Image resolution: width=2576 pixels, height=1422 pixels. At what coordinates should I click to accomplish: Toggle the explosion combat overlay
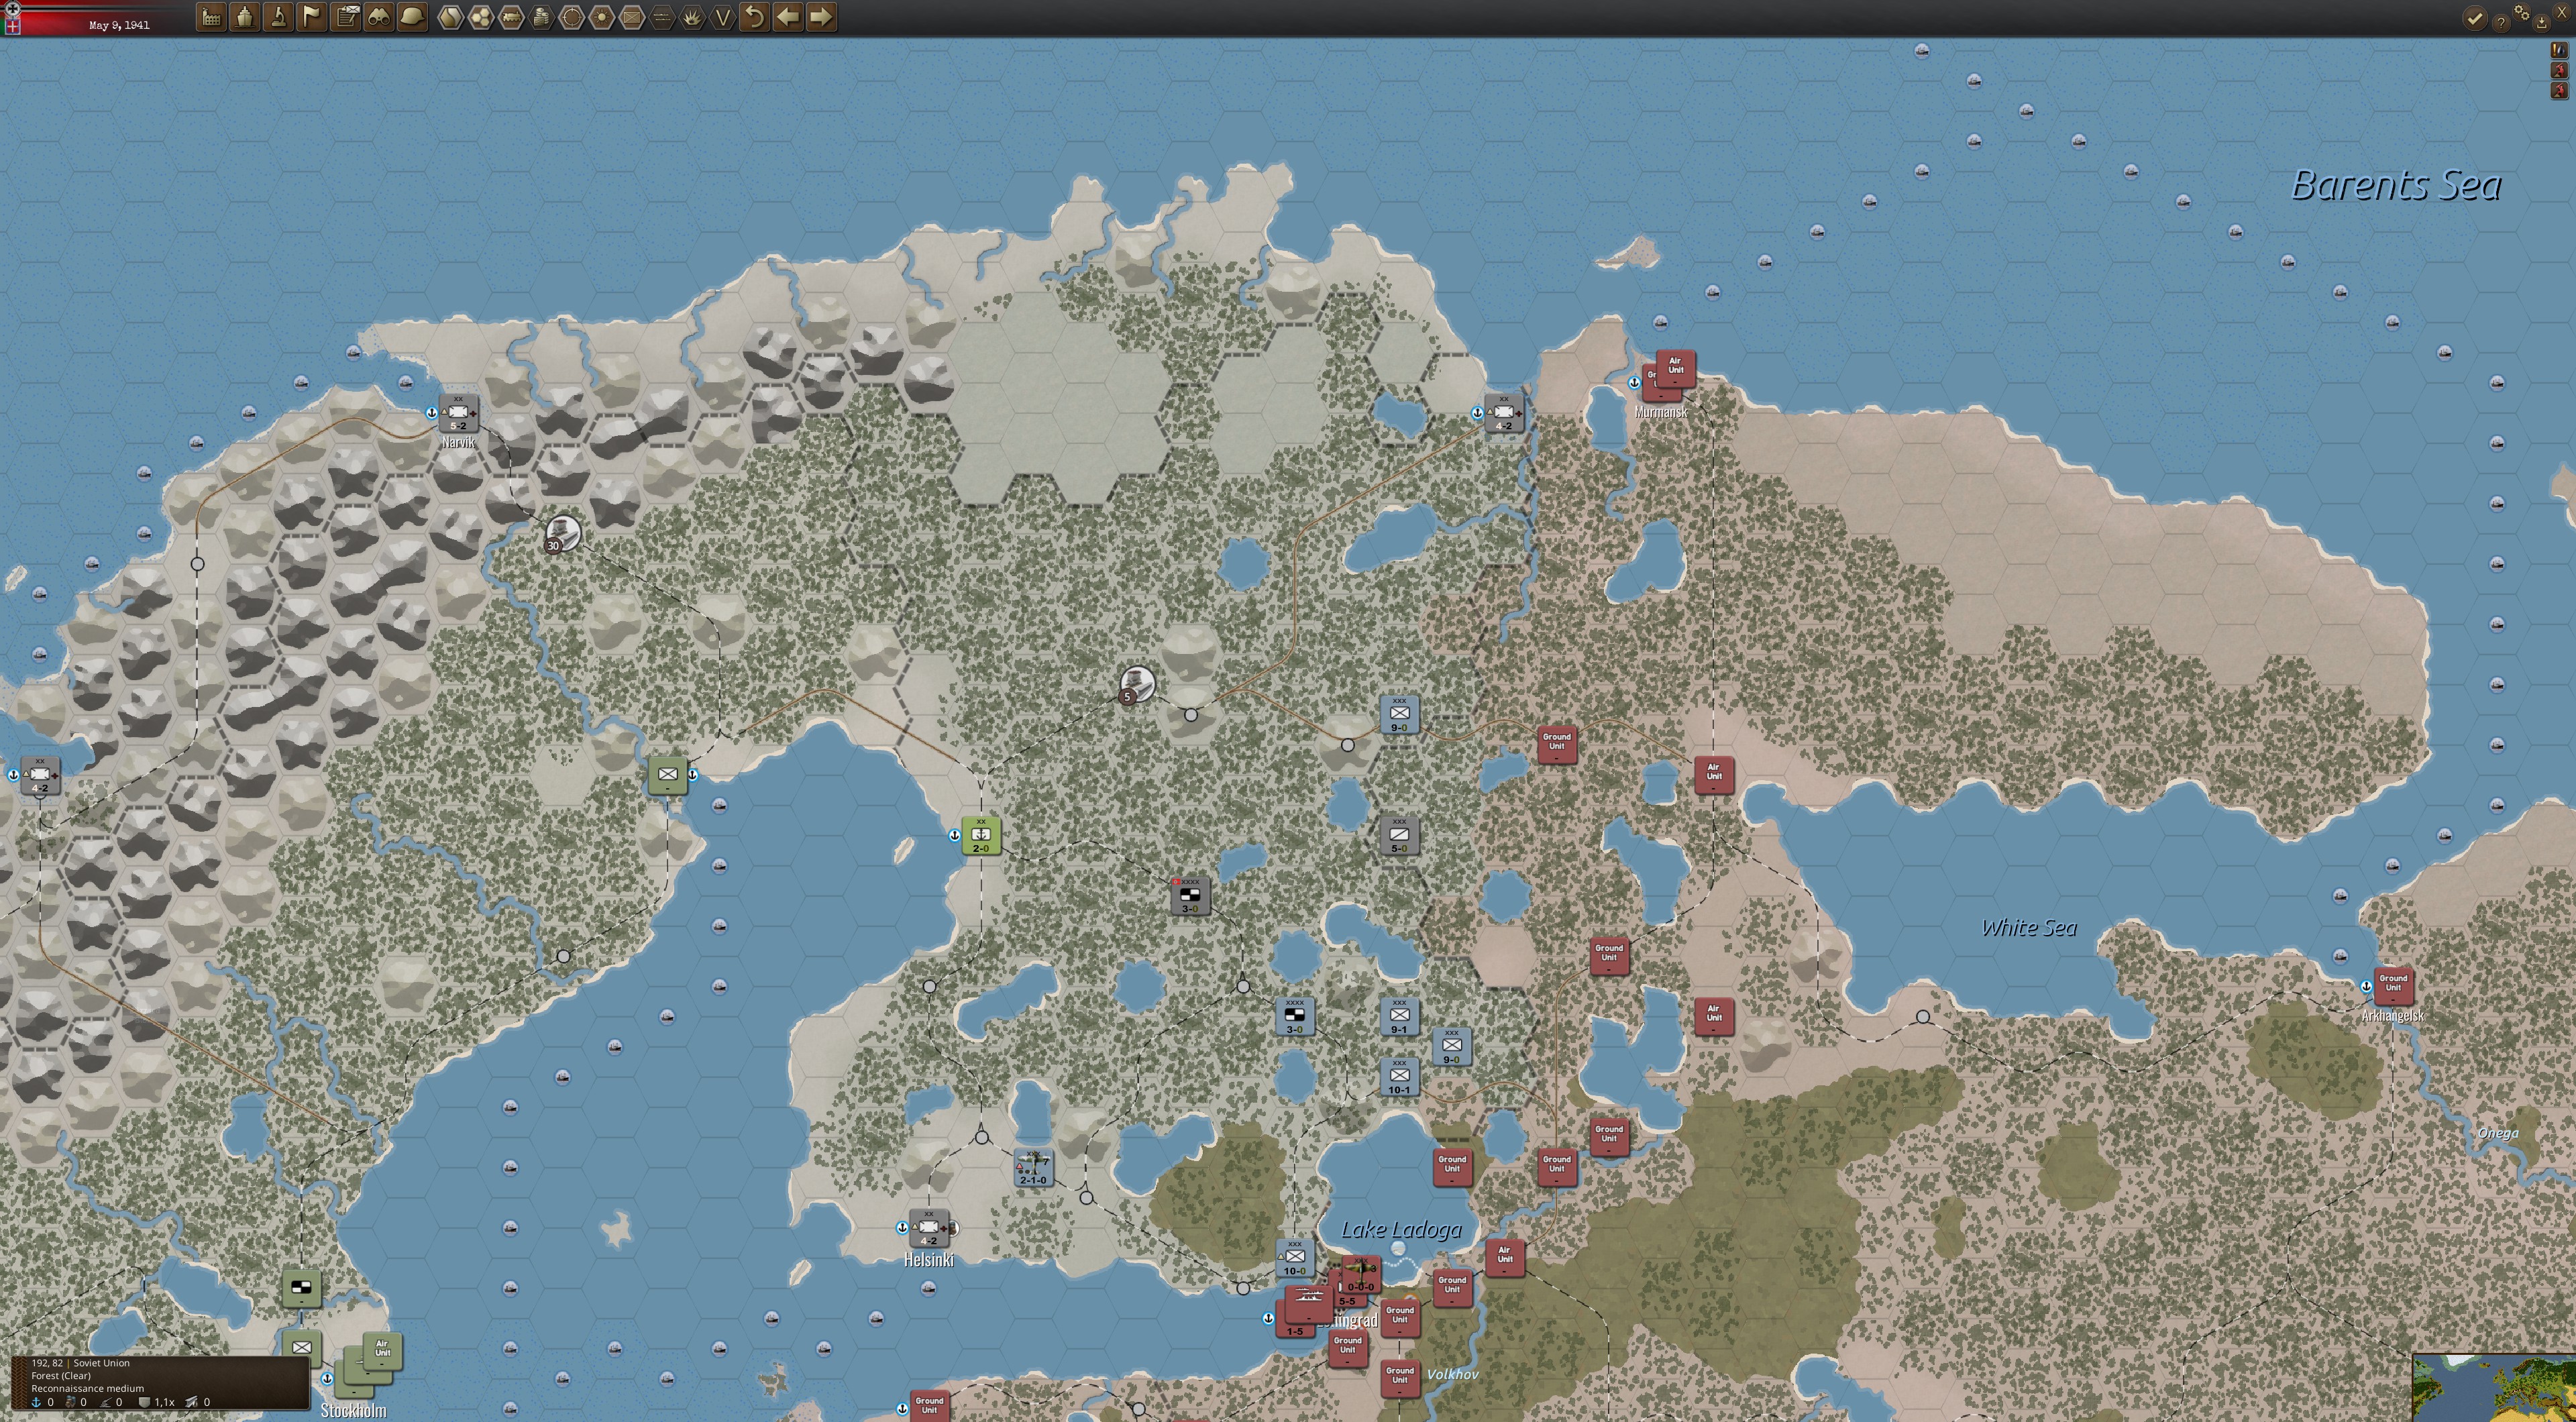[x=692, y=17]
